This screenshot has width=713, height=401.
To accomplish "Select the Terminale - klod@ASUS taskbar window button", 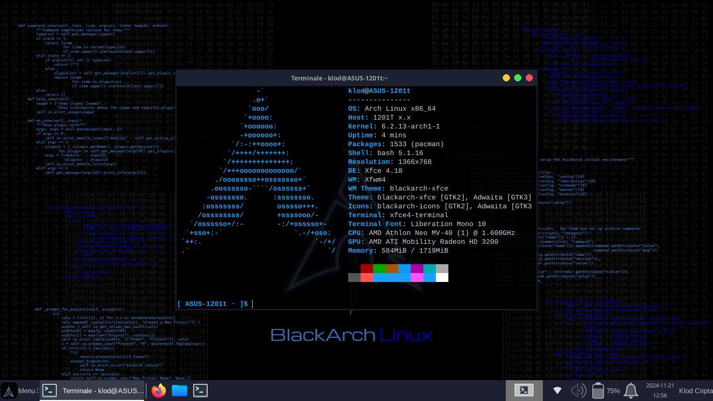I will pyautogui.click(x=93, y=391).
